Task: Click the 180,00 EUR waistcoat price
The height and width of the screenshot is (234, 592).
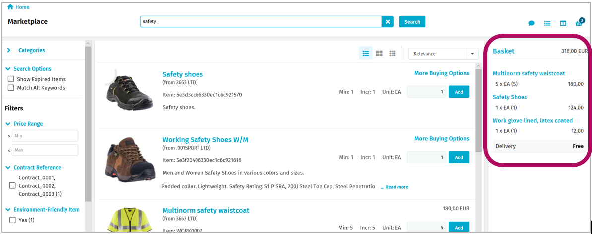Action: (x=456, y=208)
